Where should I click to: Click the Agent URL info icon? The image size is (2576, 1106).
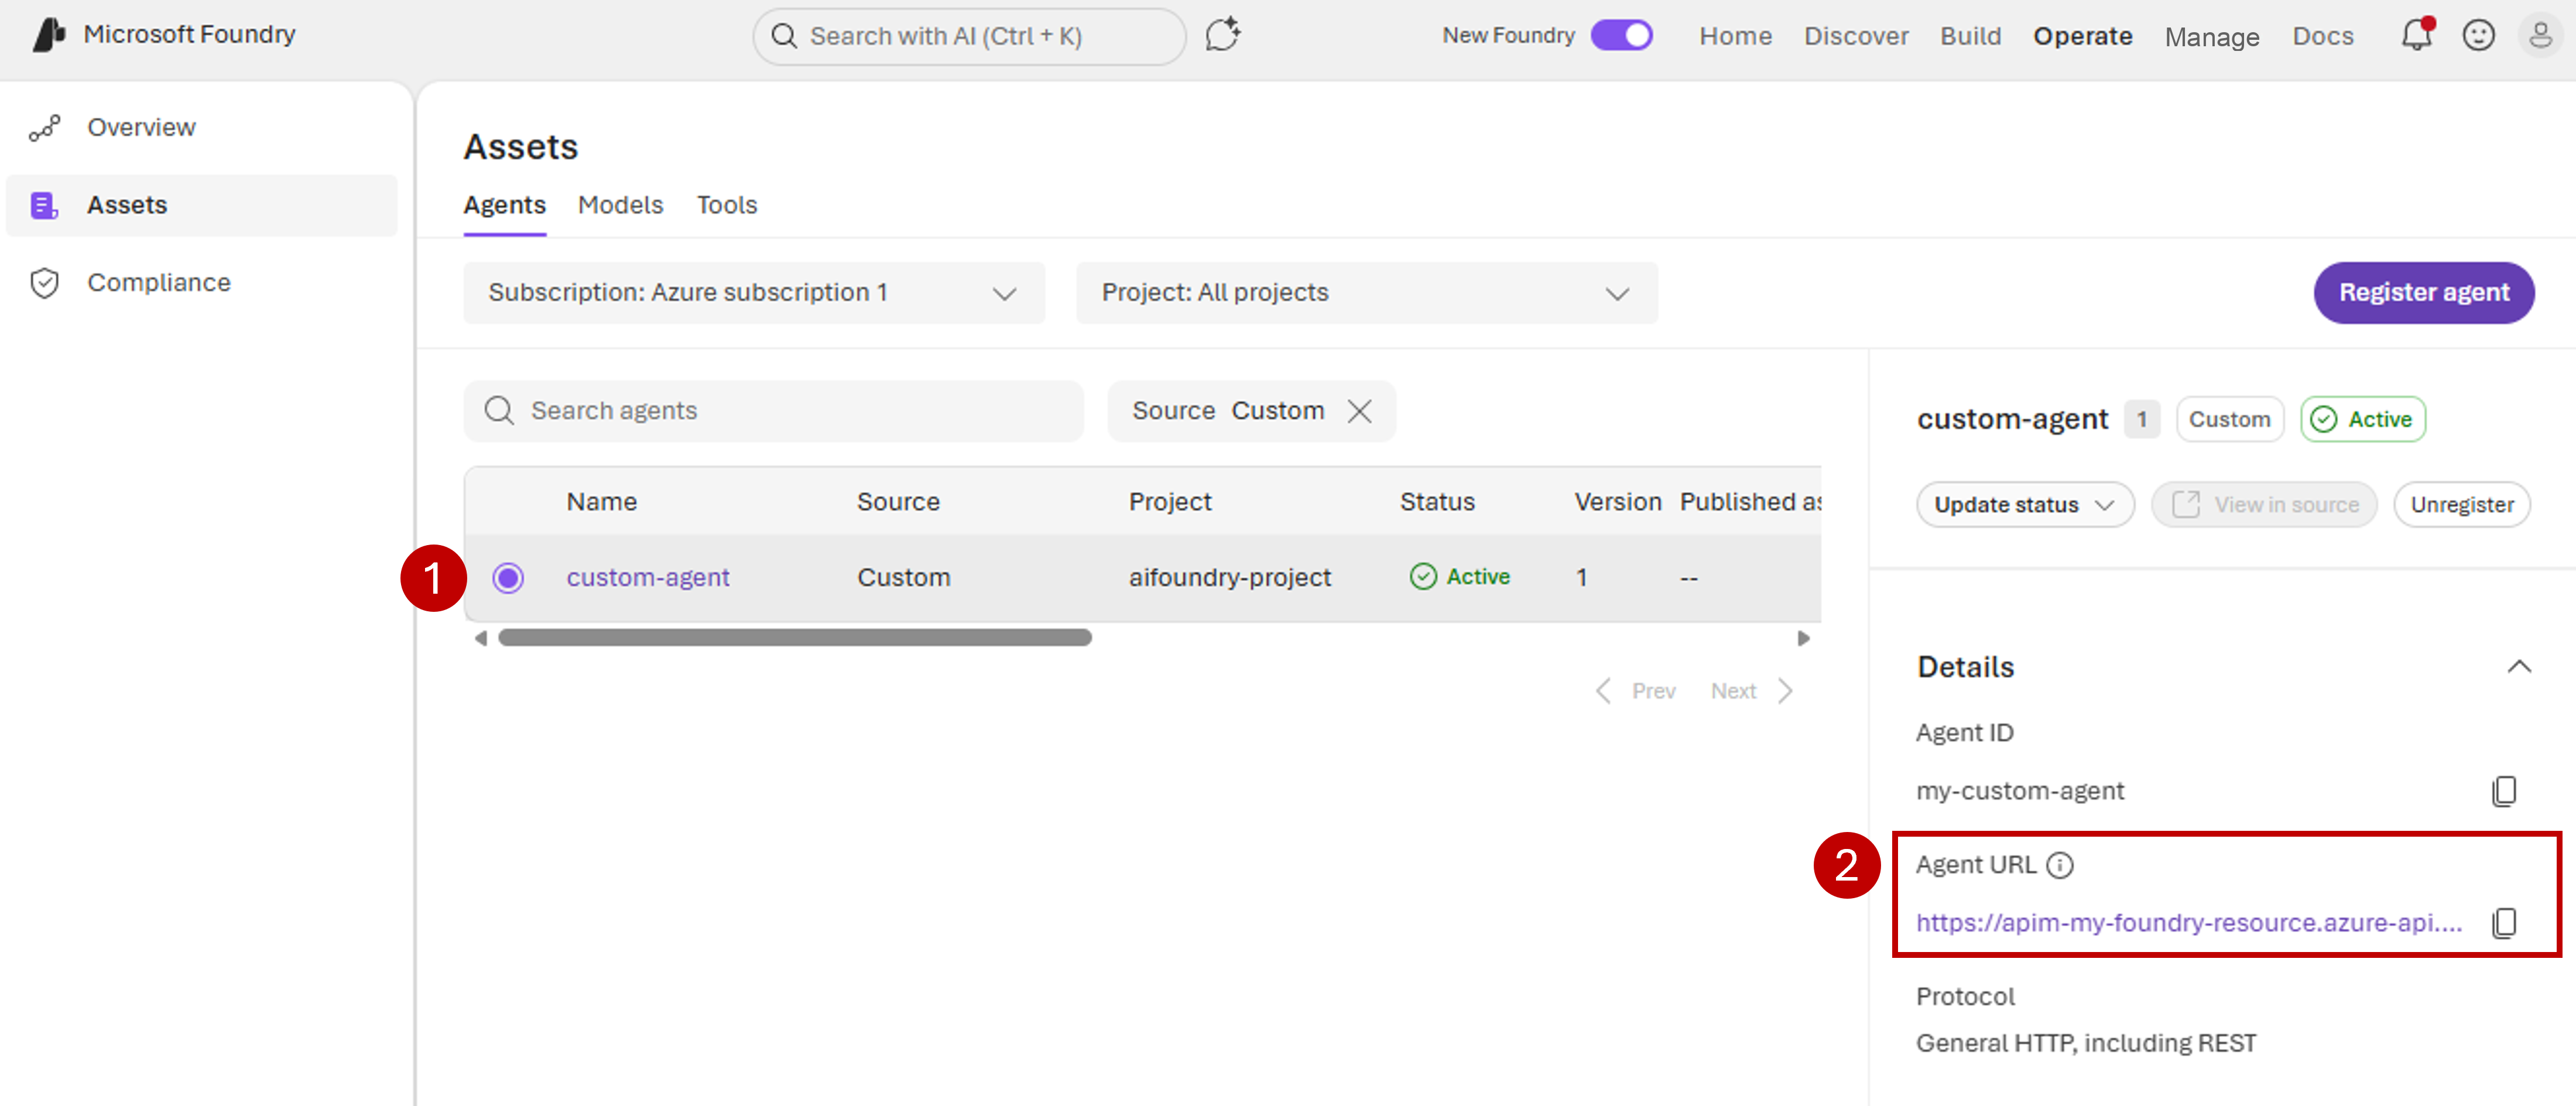pyautogui.click(x=2060, y=865)
